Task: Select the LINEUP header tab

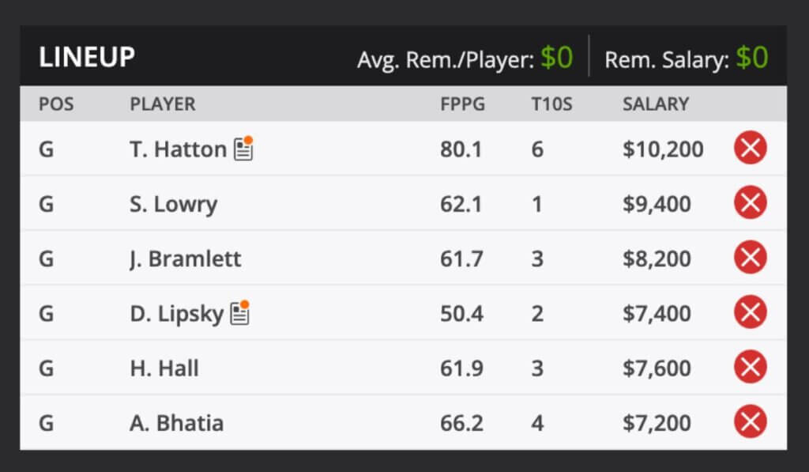Action: tap(87, 56)
